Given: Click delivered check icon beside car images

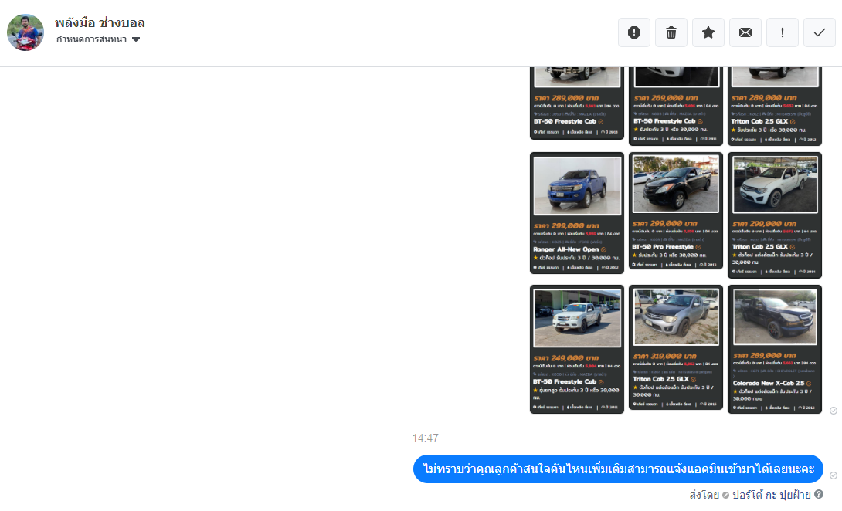Looking at the screenshot, I should [834, 411].
